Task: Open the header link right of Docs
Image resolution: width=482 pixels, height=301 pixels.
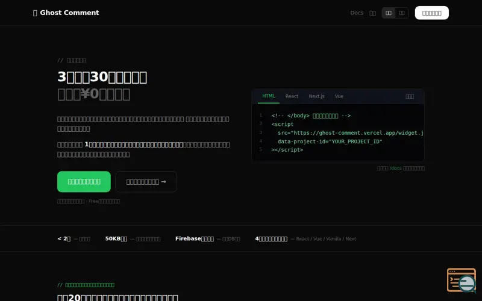Action: point(372,13)
